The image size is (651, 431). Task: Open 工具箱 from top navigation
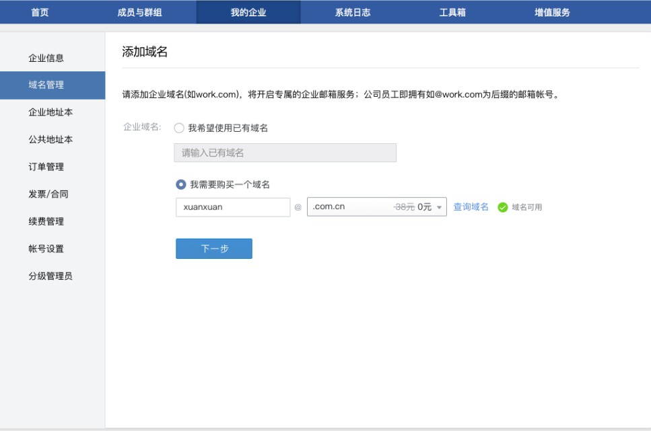(x=452, y=12)
